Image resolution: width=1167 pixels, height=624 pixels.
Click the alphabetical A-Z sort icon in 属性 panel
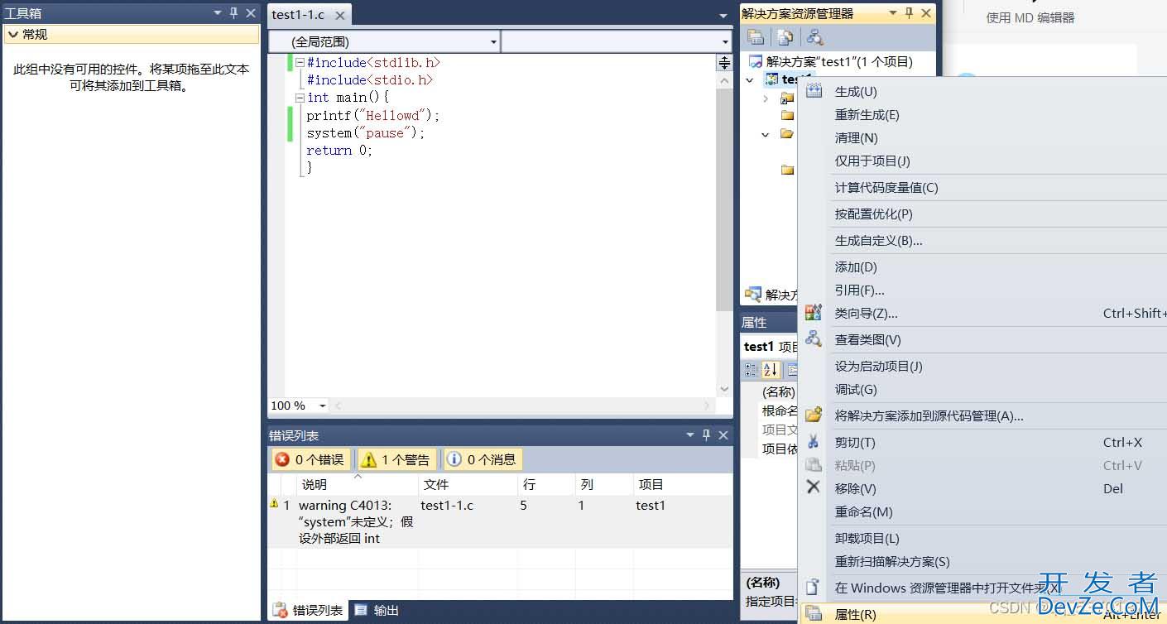click(770, 370)
